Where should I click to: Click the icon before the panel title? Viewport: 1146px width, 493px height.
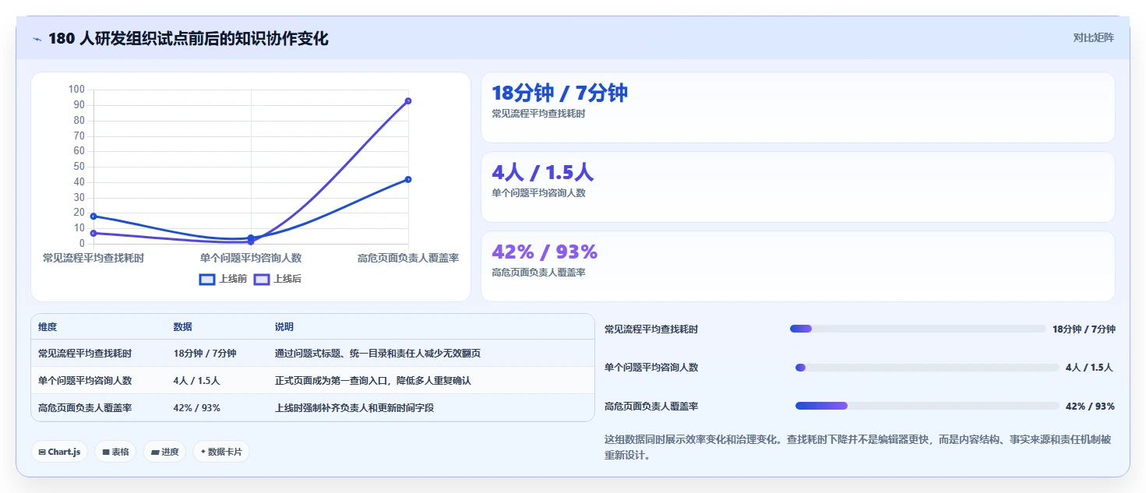[37, 39]
